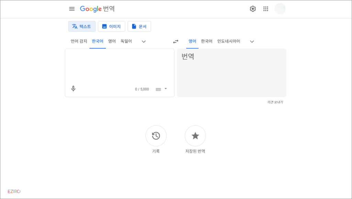
Task: Open the 기록 history button
Action: pos(156,136)
